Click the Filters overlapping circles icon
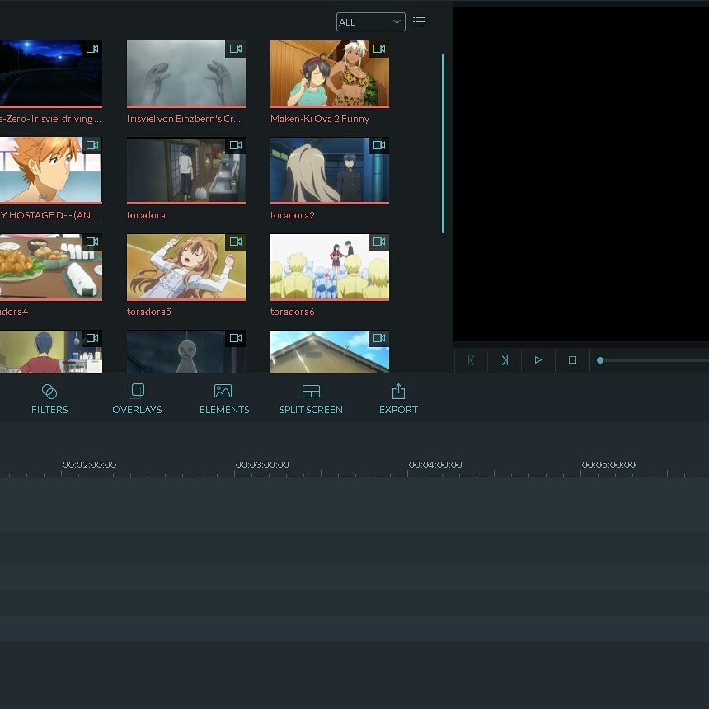 49,391
